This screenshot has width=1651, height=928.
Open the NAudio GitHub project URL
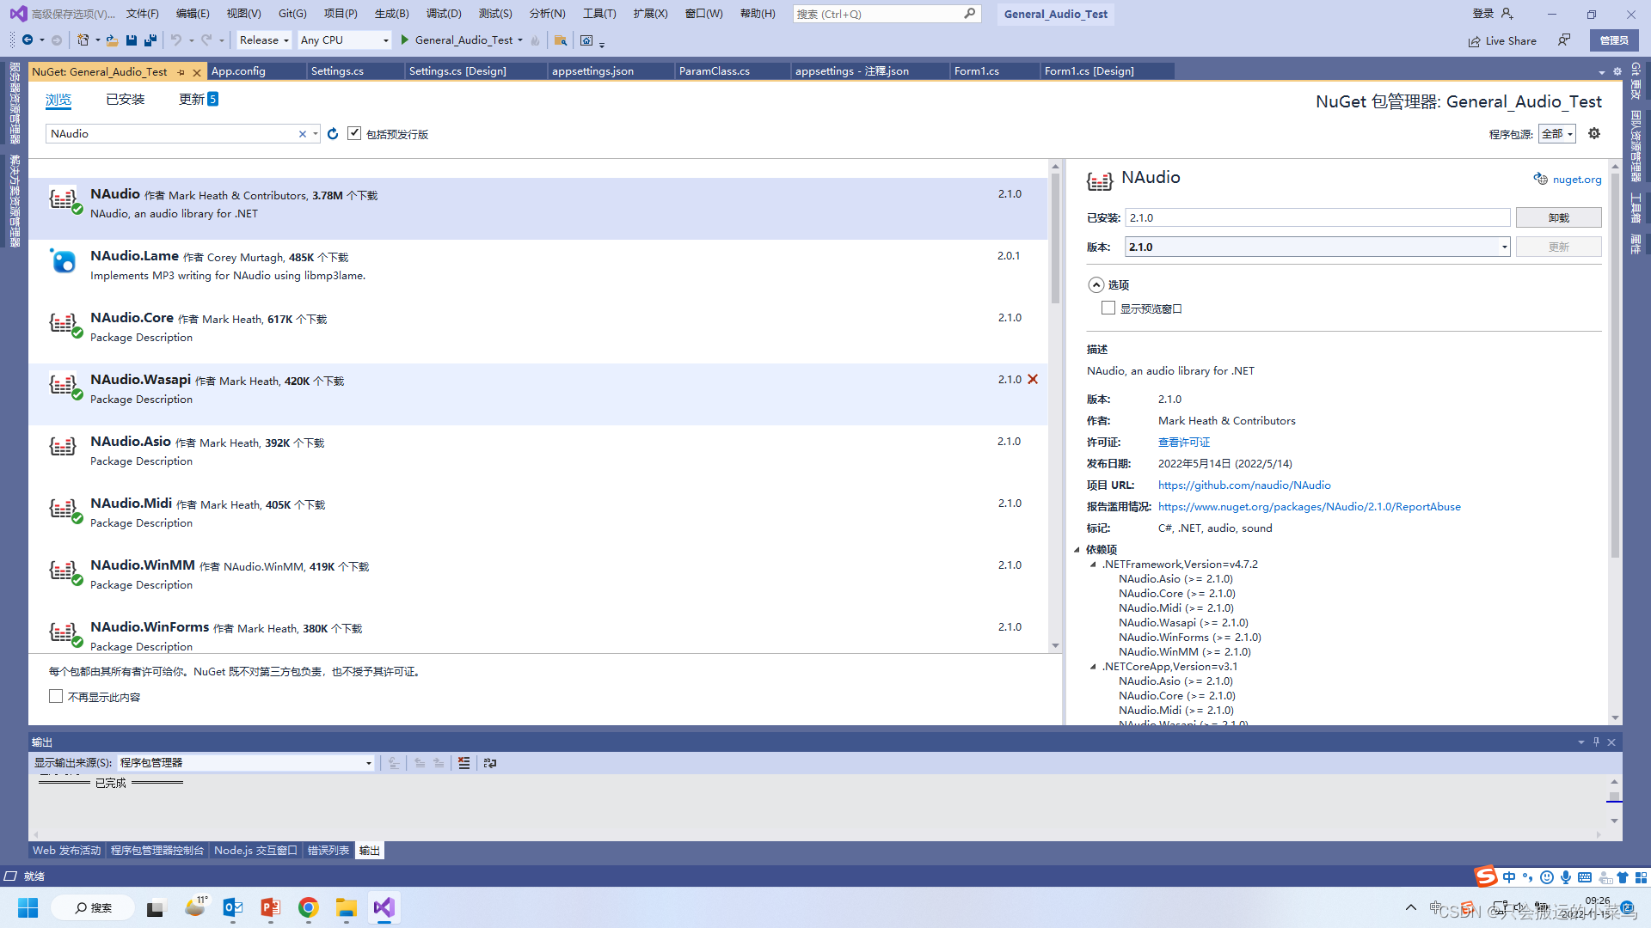click(1243, 485)
